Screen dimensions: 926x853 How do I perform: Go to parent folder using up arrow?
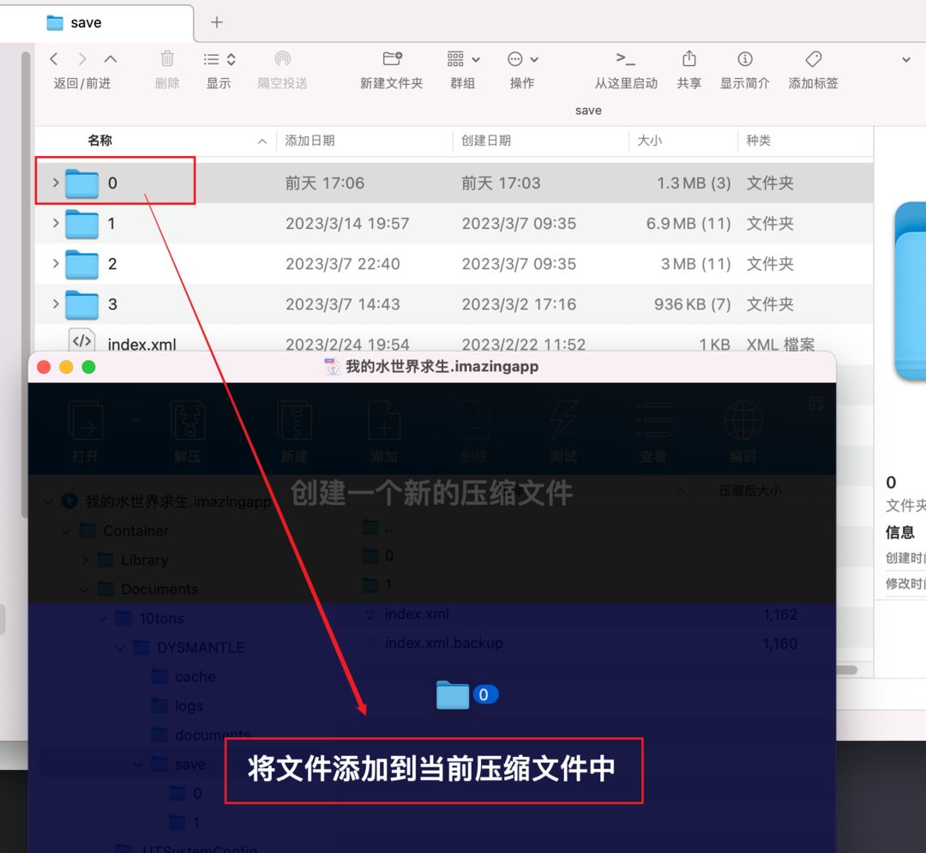[111, 58]
